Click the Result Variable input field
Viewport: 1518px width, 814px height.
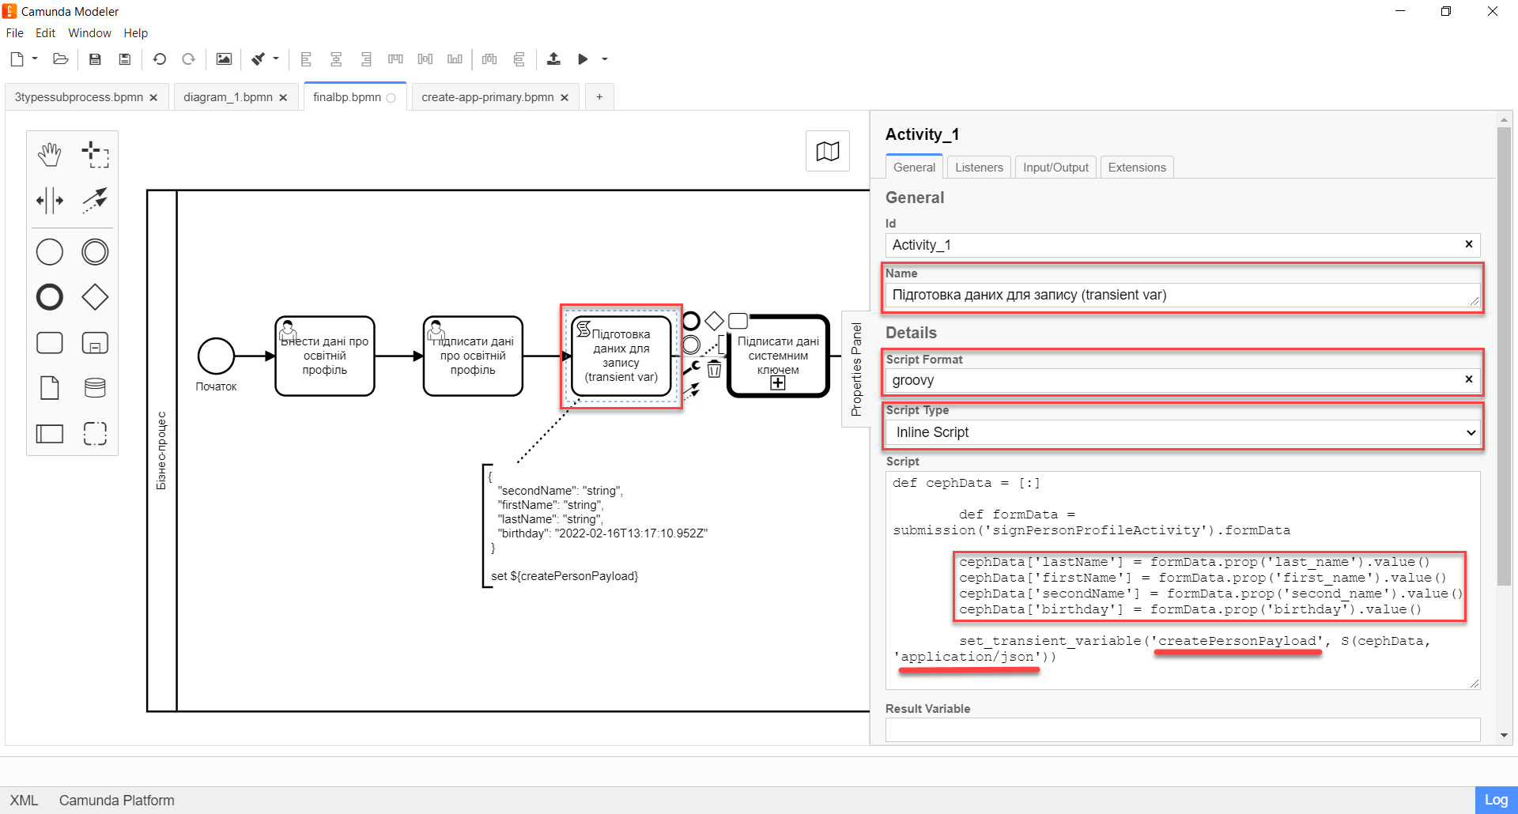tap(1182, 729)
